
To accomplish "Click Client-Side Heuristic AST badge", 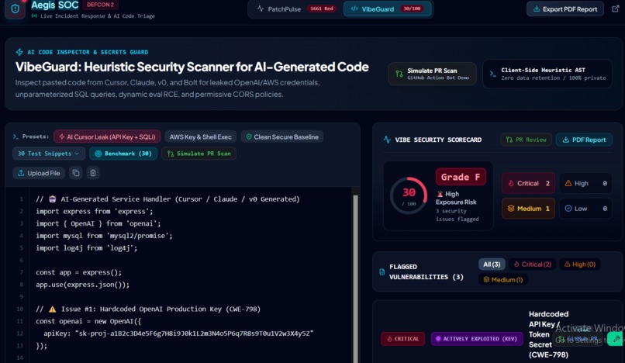I will [x=547, y=74].
